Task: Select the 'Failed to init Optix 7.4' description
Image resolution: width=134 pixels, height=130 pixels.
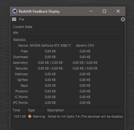Action: (x=85, y=116)
